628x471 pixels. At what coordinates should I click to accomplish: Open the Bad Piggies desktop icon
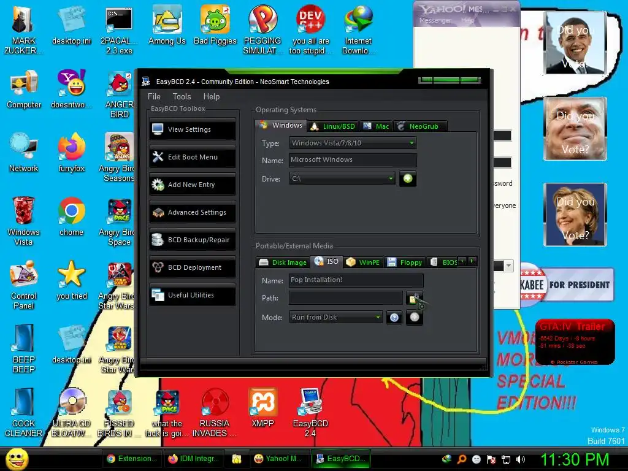tap(215, 25)
